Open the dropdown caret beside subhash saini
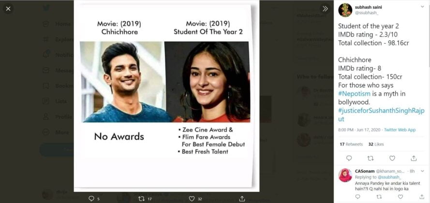 pos(422,7)
